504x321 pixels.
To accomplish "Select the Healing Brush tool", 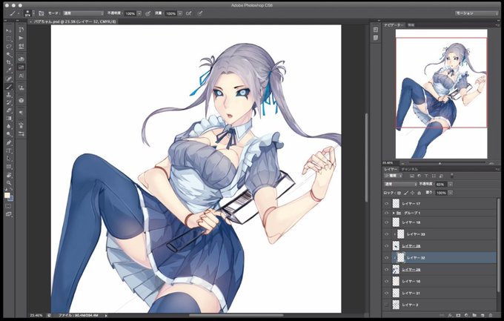I will [x=9, y=79].
